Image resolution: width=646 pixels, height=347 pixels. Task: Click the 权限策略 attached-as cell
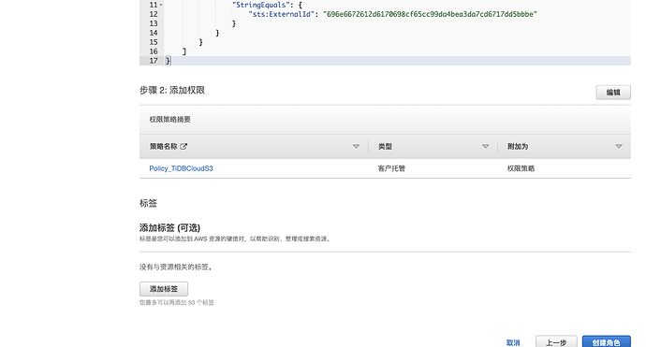(x=521, y=168)
